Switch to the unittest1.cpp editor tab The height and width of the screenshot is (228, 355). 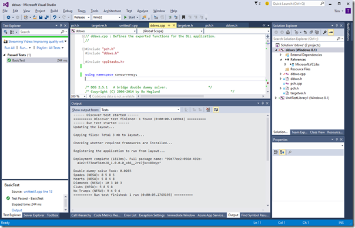click(x=128, y=26)
